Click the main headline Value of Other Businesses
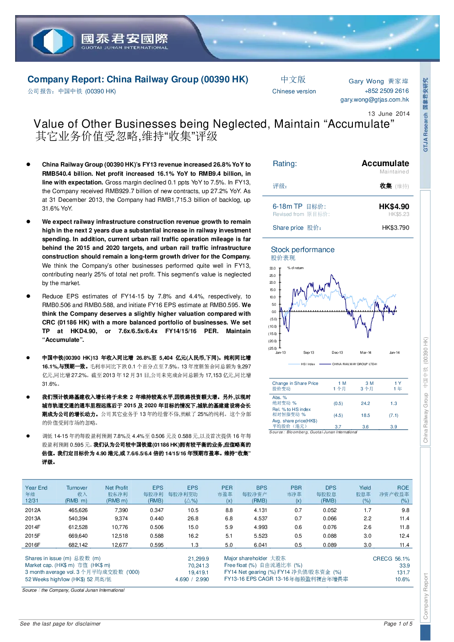Image resolution: width=454 pixels, height=642 pixels. click(214, 124)
